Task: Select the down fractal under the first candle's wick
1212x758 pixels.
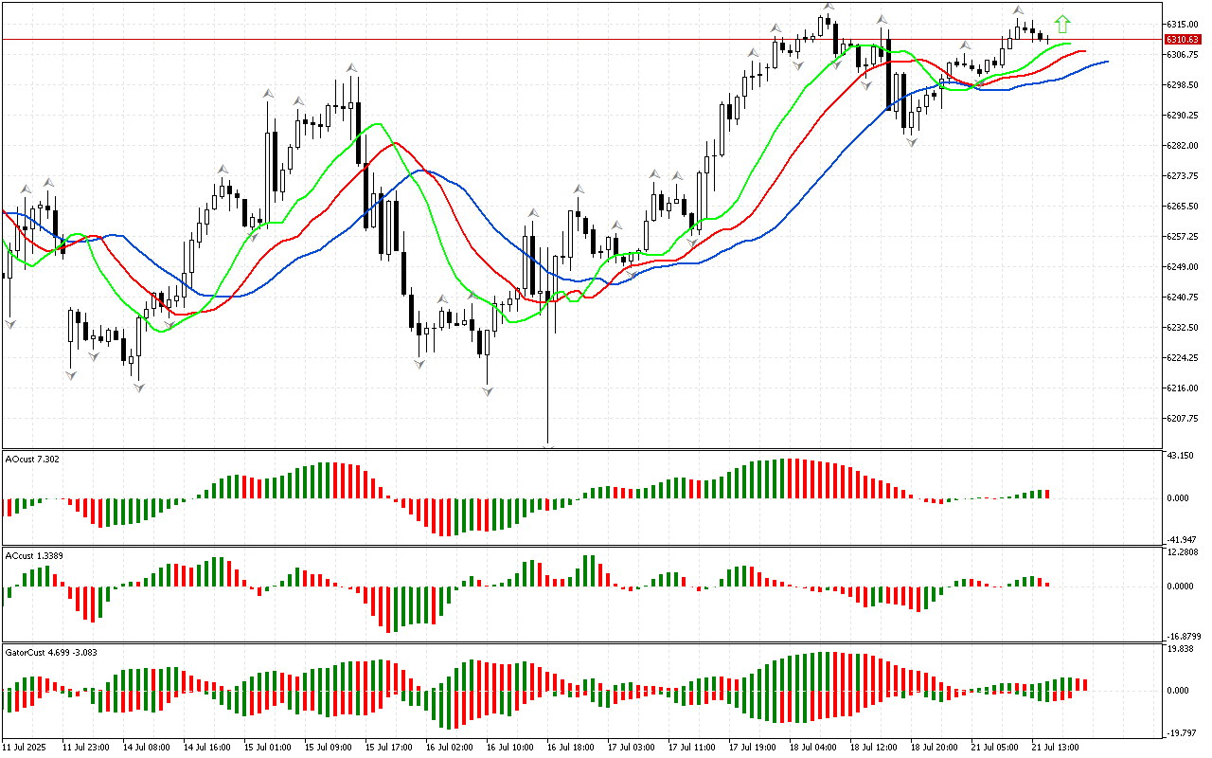Action: 10,324
